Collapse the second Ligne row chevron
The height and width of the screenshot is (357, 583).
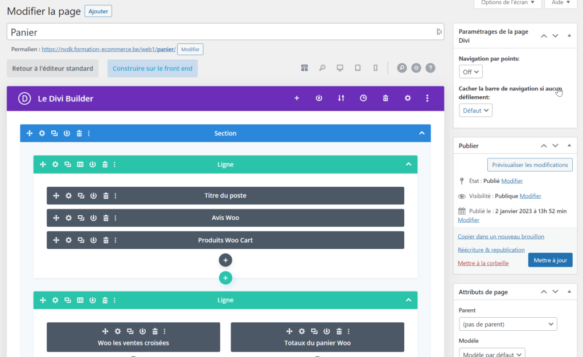(x=409, y=300)
